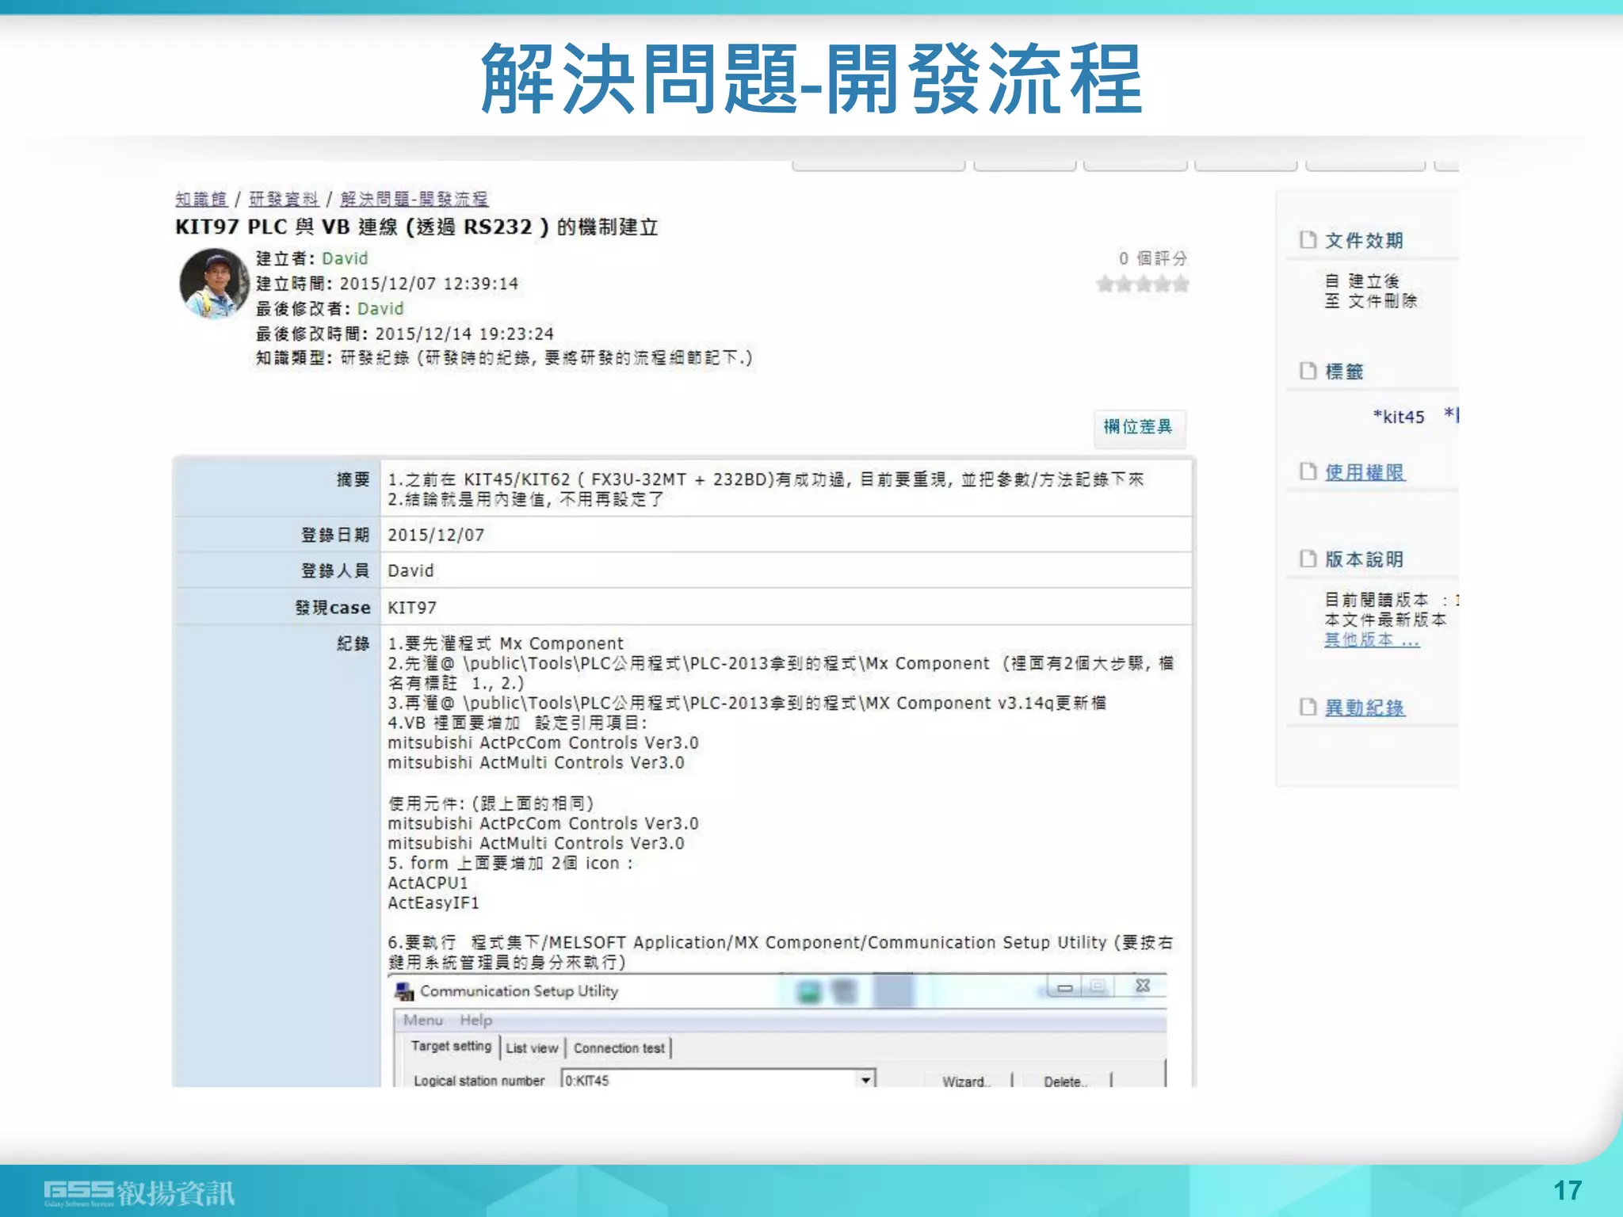1623x1217 pixels.
Task: Click the Delete button
Action: [x=1066, y=1082]
